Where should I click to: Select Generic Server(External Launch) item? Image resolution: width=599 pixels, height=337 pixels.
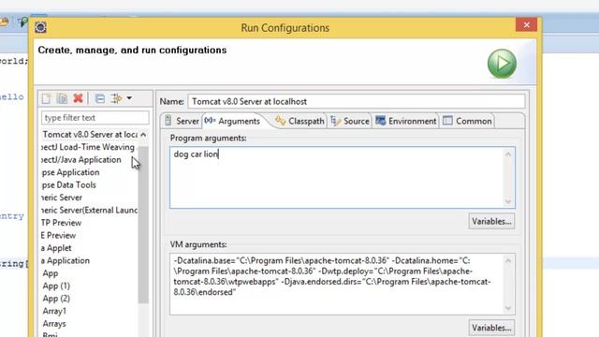point(90,210)
